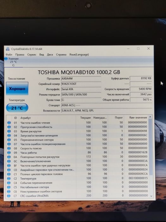Click status icon for Запуски/остановки шпинделя
The image size is (166, 222).
[x=9, y=135]
